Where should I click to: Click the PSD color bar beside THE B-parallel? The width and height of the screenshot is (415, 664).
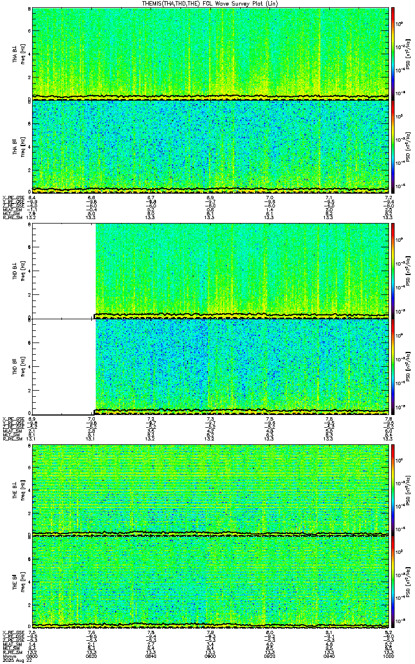[x=393, y=582]
